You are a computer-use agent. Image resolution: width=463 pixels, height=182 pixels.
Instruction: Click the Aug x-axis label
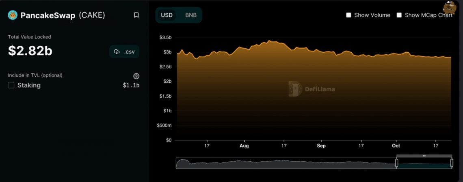coord(244,146)
